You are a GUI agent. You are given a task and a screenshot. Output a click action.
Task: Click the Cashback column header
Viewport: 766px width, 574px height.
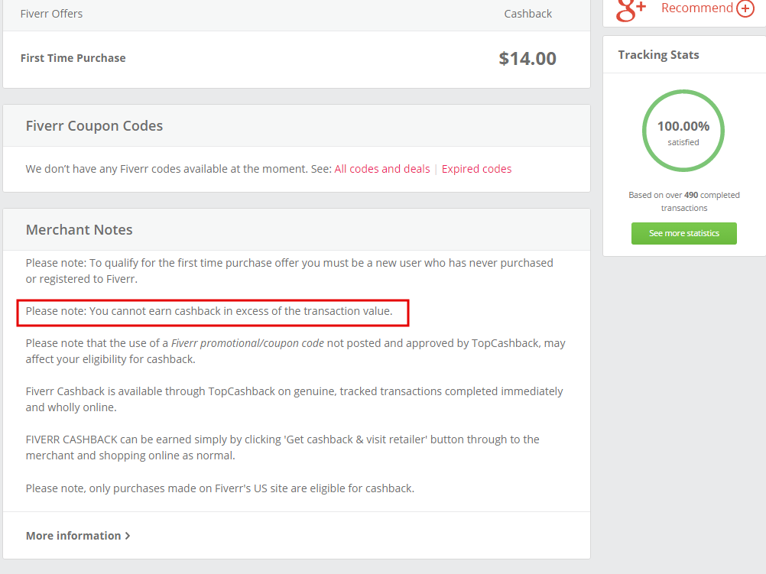click(x=527, y=14)
